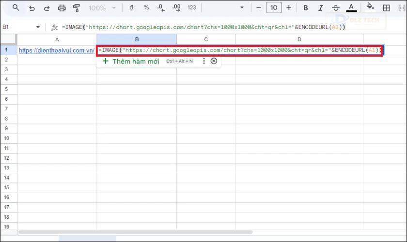Dismiss the formula suggestion popup

pos(214,61)
